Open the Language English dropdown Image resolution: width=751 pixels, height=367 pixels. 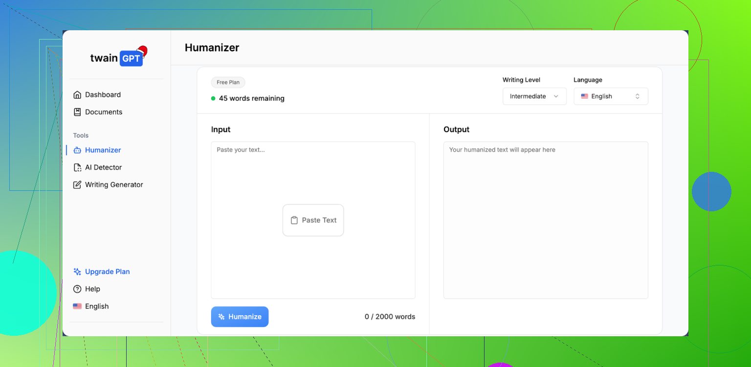tap(611, 96)
